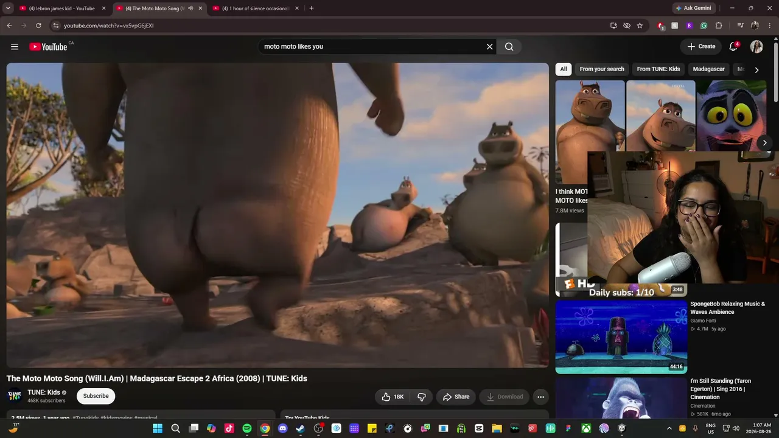Open I'm Still Standing Sing 2016 title
Image resolution: width=779 pixels, height=438 pixels.
click(721, 389)
